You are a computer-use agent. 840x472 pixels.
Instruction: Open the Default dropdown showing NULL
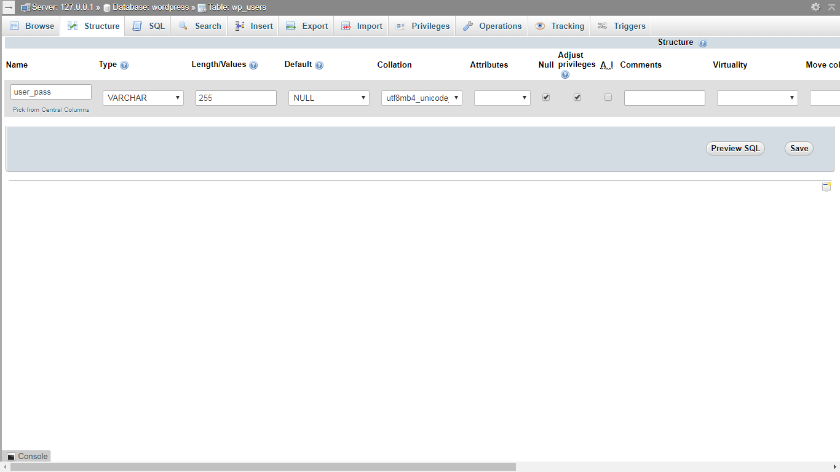pos(329,98)
